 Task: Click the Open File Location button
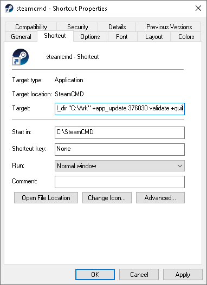[46, 197]
